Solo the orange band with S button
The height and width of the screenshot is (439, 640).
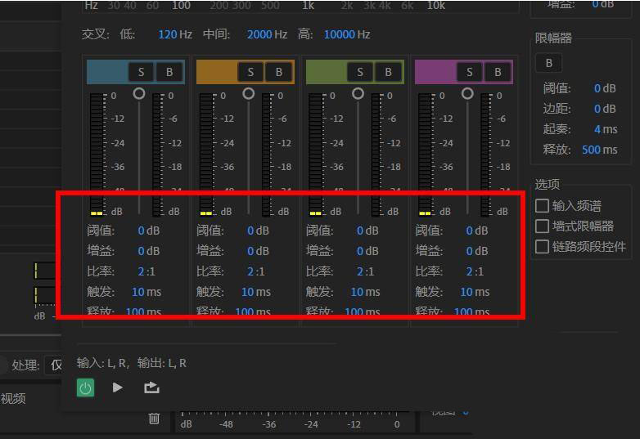point(250,72)
